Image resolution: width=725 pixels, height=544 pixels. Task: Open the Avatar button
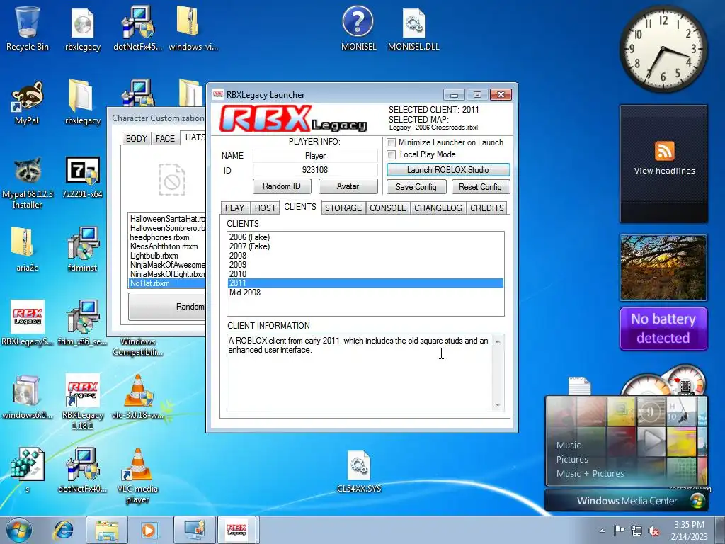(348, 186)
